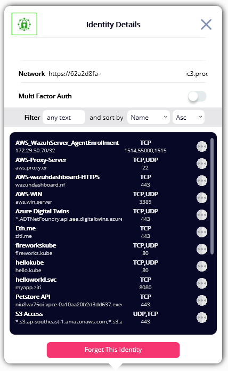Open ellipsis menu for Petstore API

pos(202,300)
